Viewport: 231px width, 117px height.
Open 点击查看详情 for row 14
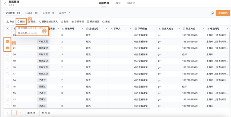pos(140,80)
